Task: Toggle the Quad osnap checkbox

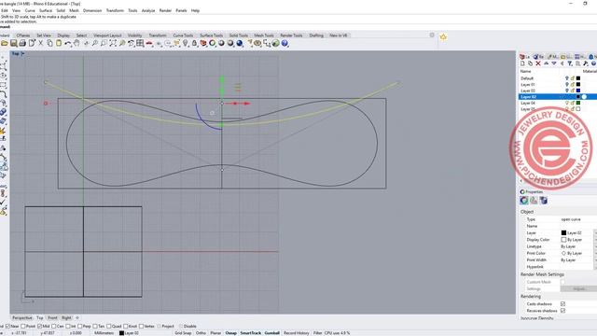Action: 109,326
